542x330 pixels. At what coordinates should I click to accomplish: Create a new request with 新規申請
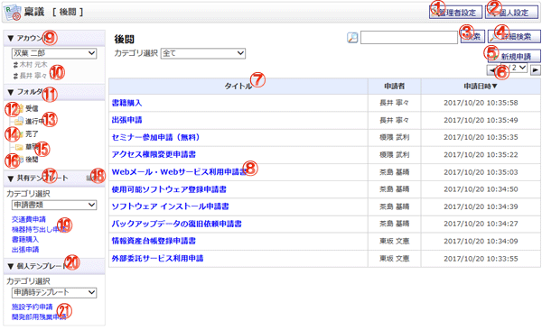(x=514, y=56)
